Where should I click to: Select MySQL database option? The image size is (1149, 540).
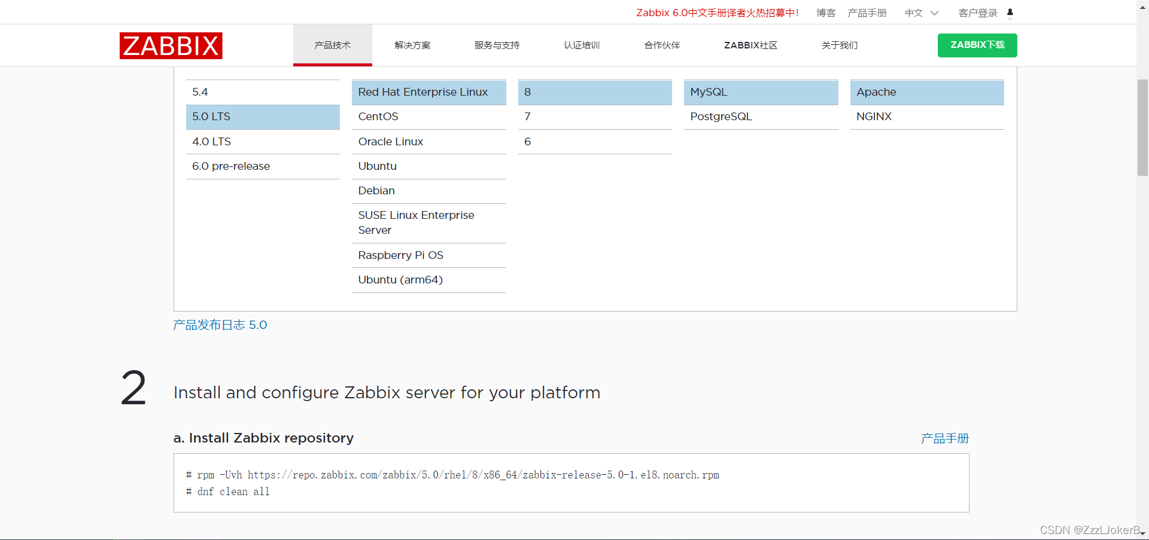coord(761,92)
